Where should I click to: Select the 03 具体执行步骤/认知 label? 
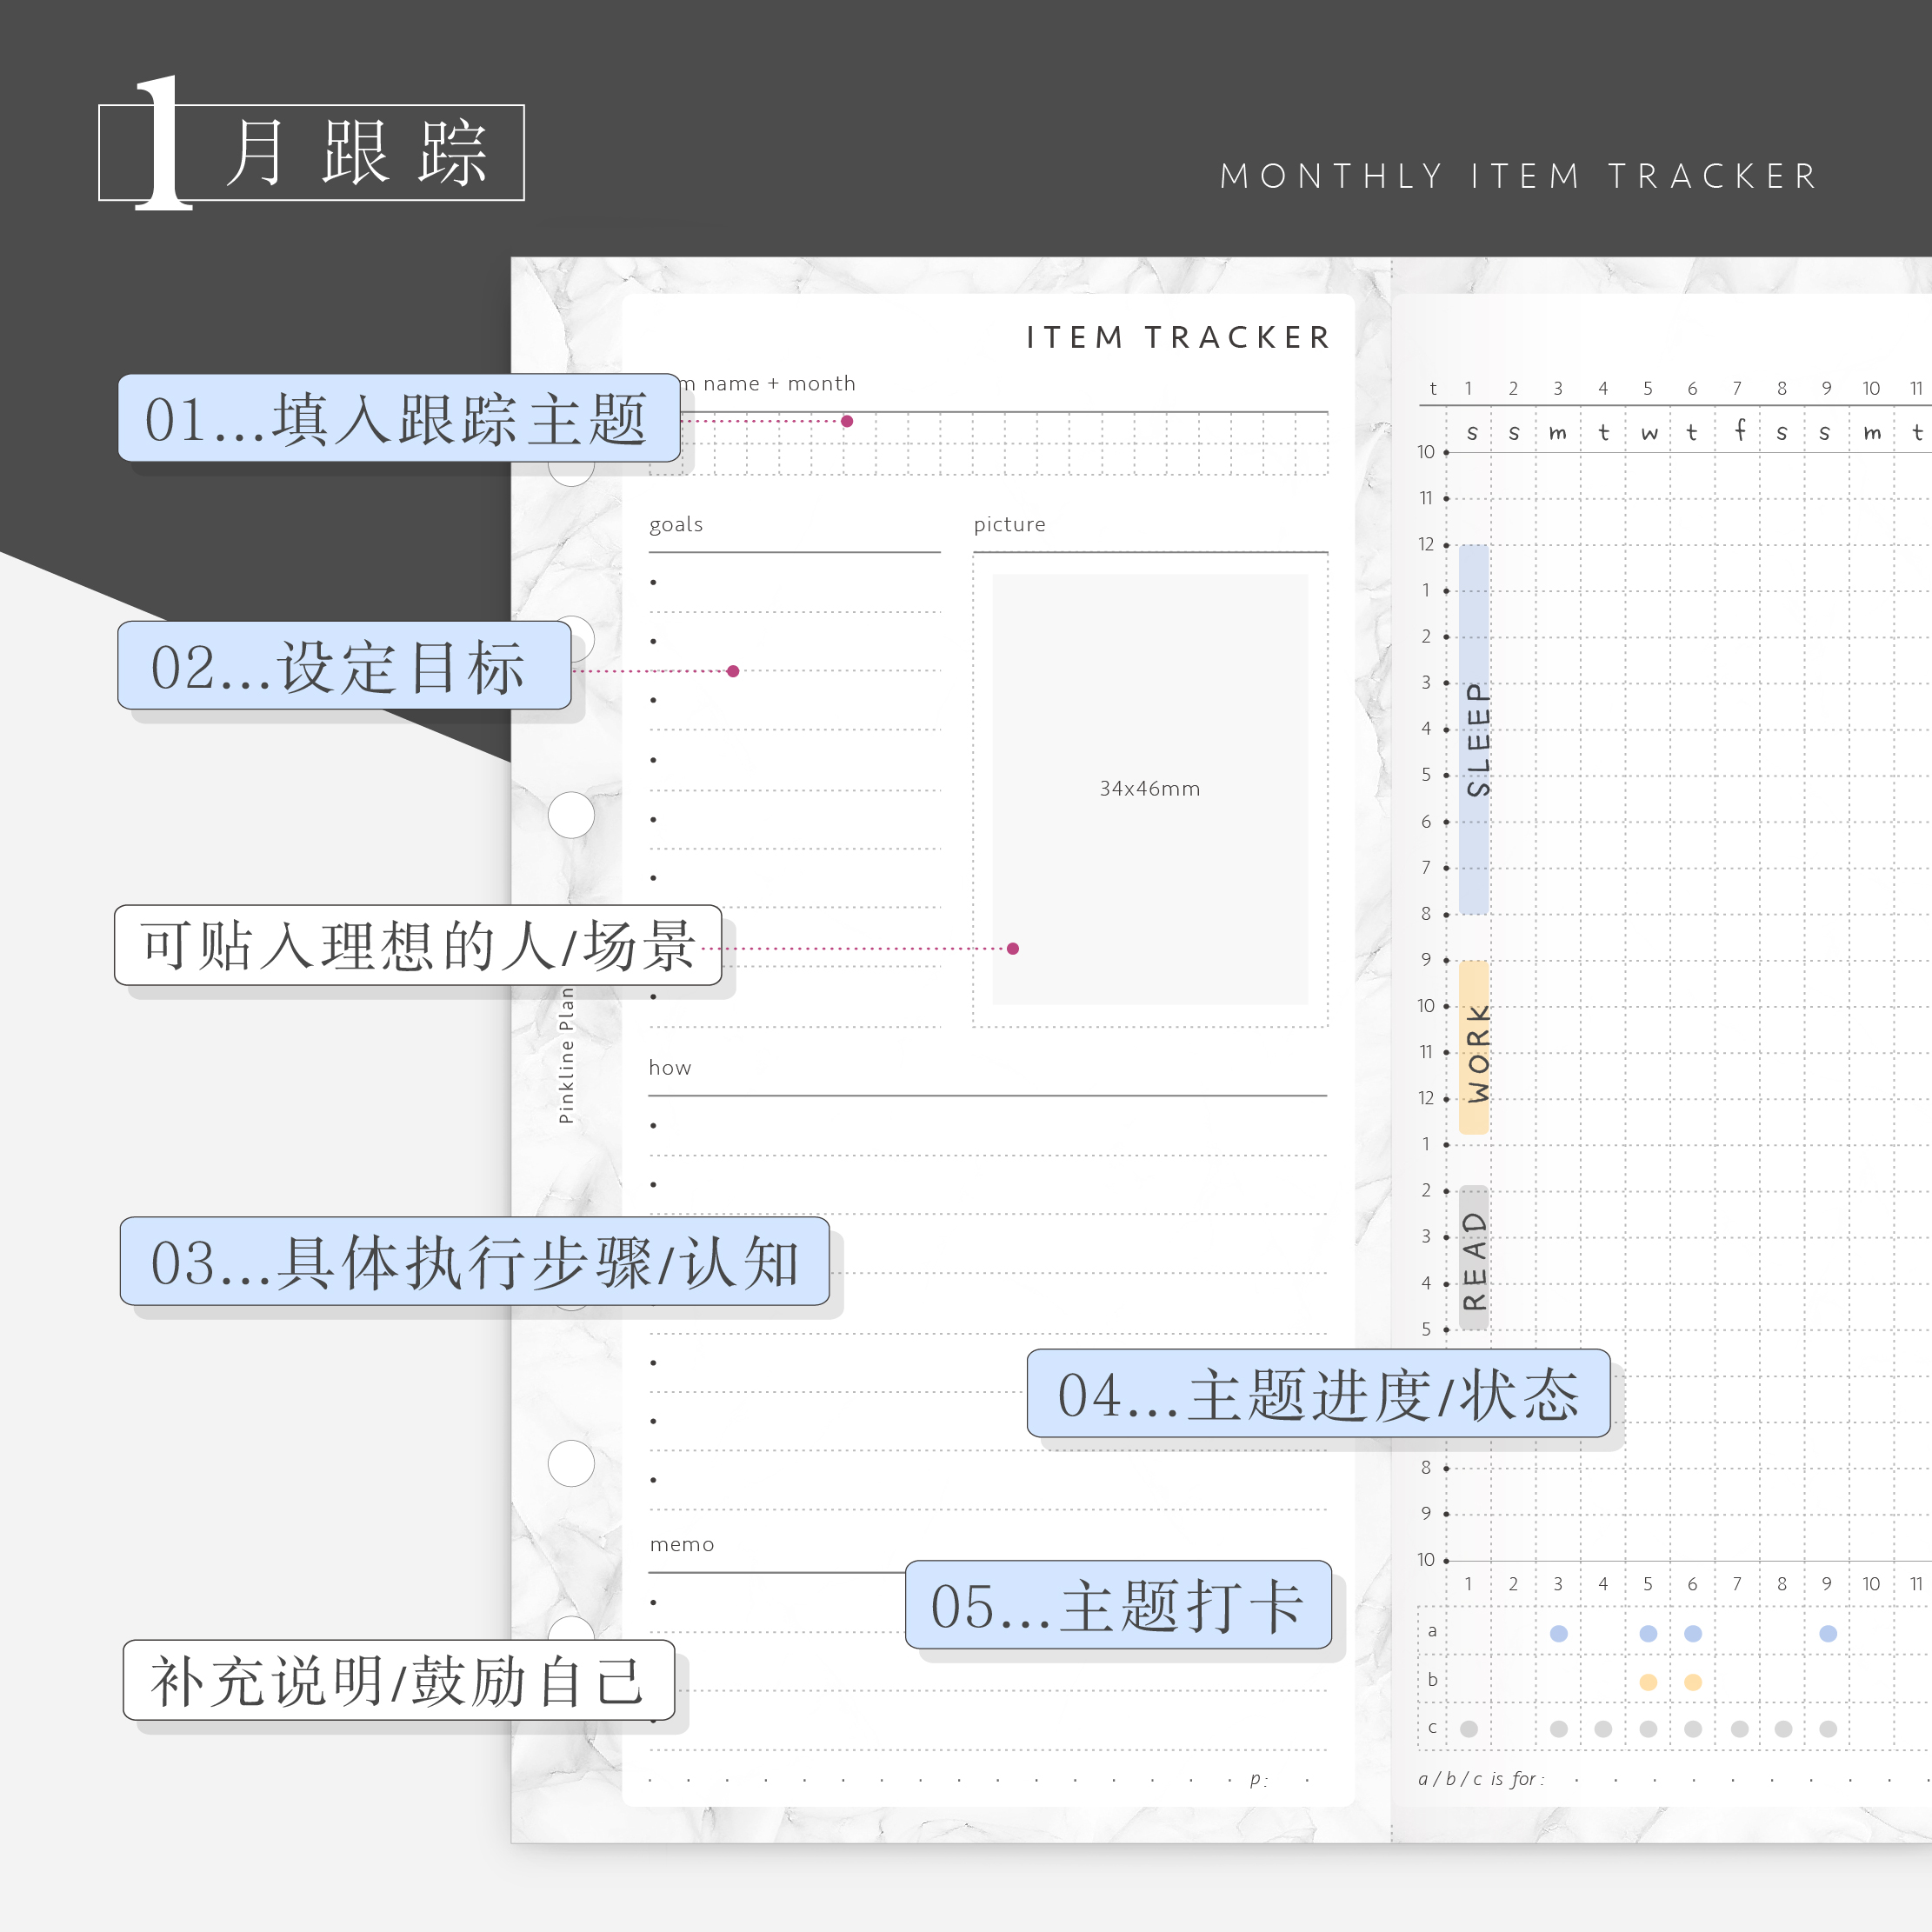pos(474,1261)
